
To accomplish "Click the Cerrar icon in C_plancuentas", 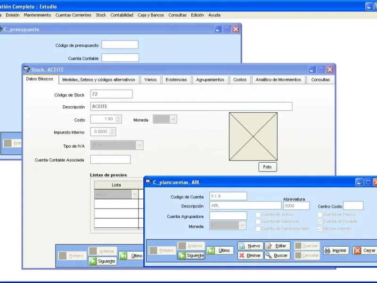I will click(x=358, y=250).
